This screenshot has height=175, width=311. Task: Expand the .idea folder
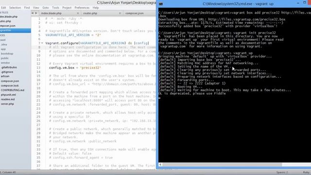(4, 44)
